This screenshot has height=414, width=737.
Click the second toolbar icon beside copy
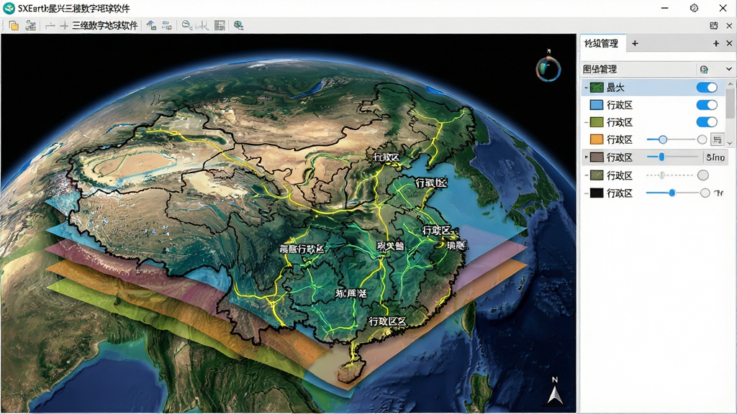(x=30, y=25)
